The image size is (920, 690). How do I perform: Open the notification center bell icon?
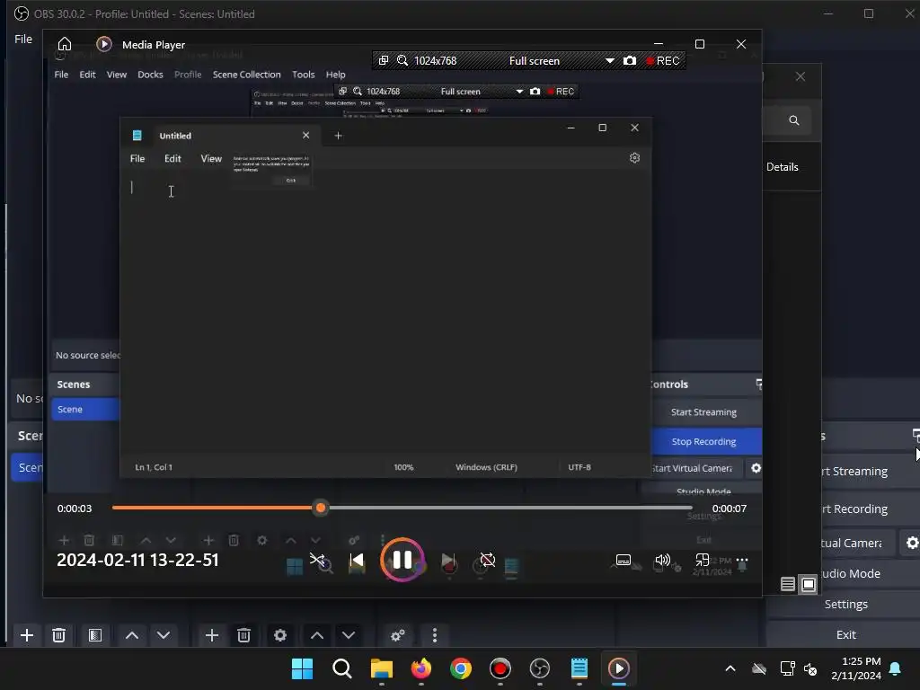click(x=896, y=668)
